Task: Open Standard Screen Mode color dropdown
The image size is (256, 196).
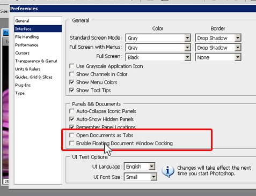Action: [158, 38]
